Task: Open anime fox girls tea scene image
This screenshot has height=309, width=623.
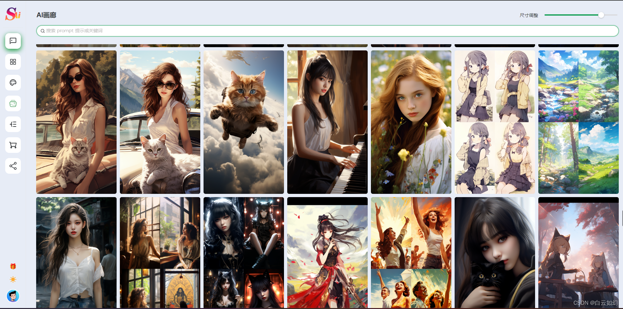Action: click(x=578, y=253)
